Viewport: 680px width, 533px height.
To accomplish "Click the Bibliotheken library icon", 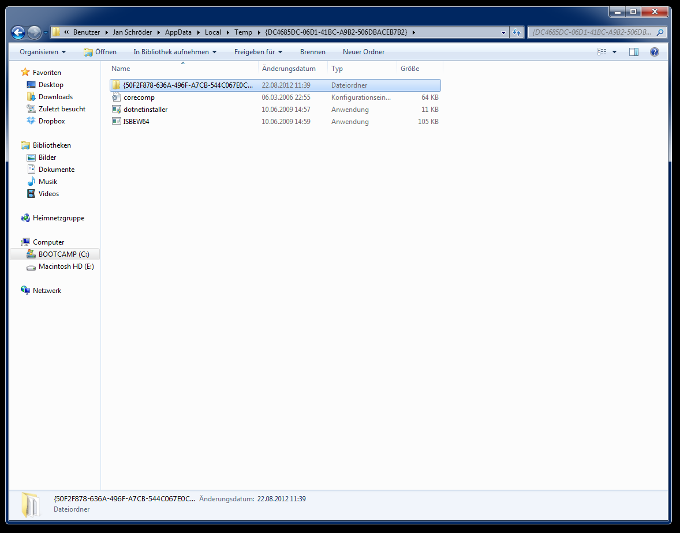I will point(25,145).
